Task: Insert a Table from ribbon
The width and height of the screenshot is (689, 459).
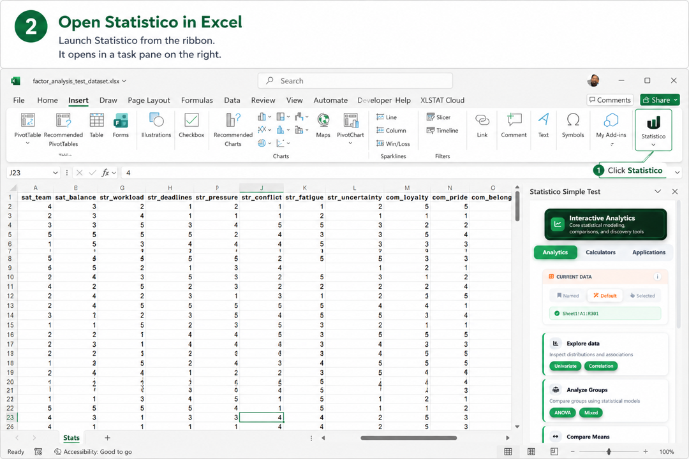Action: pos(96,126)
